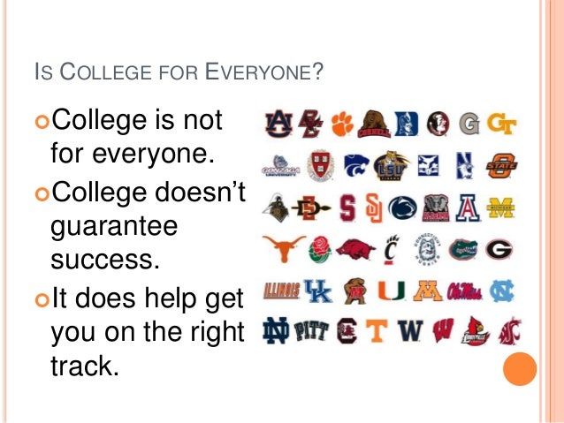Viewport: 564px width, 423px height.
Task: Select the light blue North Carolina NC logo
Action: pyautogui.click(x=502, y=291)
